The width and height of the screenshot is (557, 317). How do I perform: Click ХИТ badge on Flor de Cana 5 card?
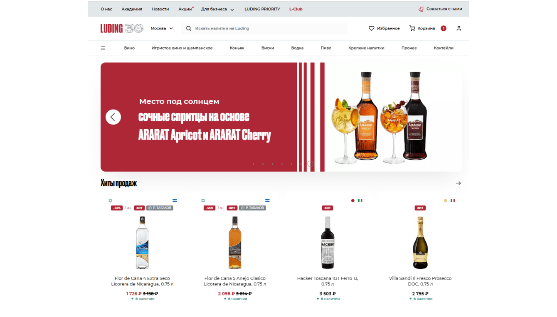pyautogui.click(x=232, y=208)
